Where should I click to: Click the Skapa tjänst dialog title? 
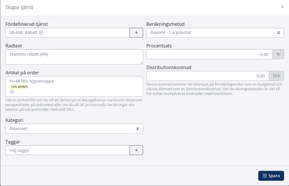click(19, 7)
